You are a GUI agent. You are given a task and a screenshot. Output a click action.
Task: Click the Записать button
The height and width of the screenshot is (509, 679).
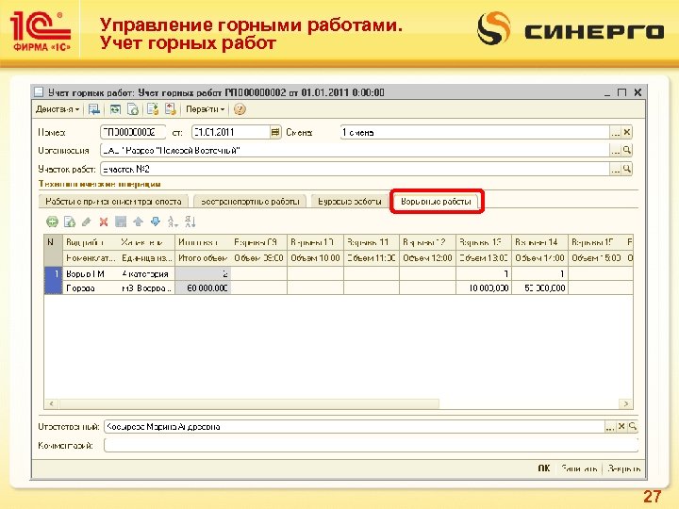579,468
